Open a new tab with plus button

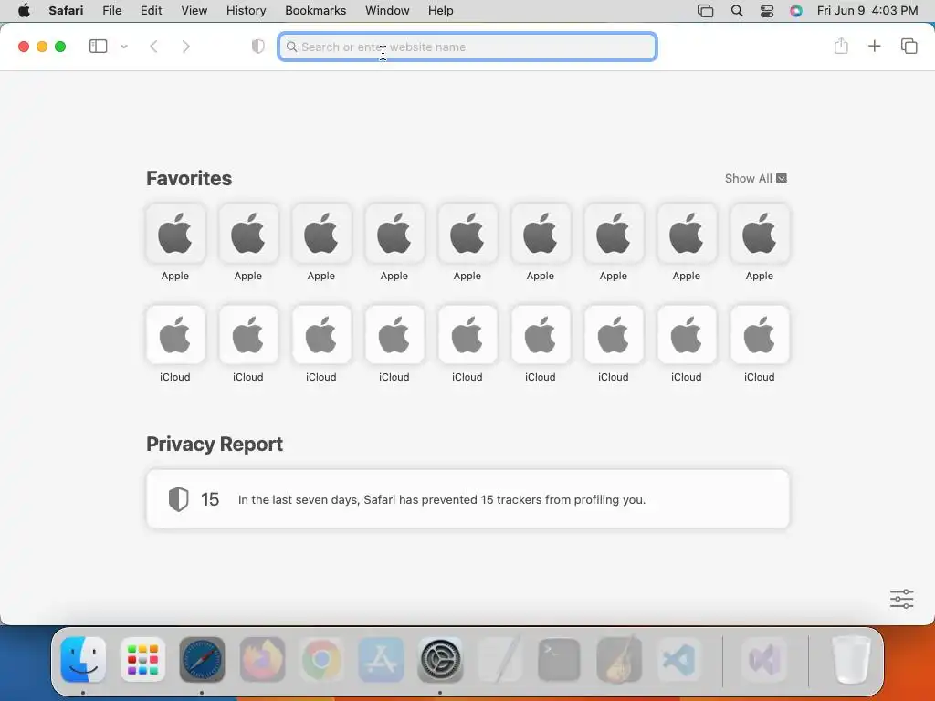(x=874, y=46)
